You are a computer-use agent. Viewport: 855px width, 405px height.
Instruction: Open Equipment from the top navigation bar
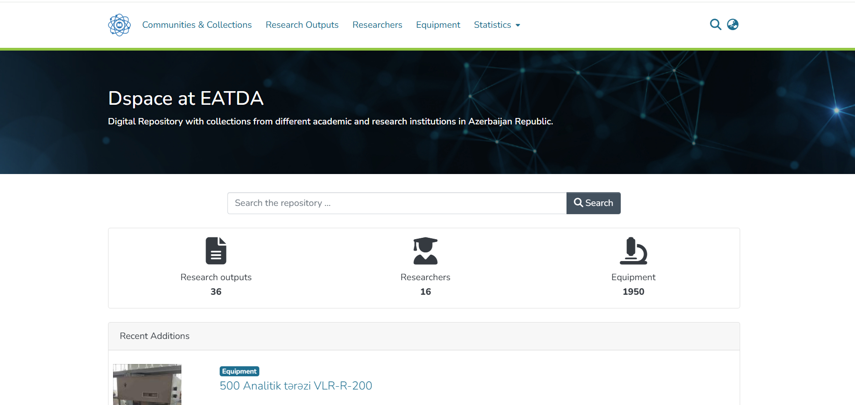pyautogui.click(x=438, y=25)
